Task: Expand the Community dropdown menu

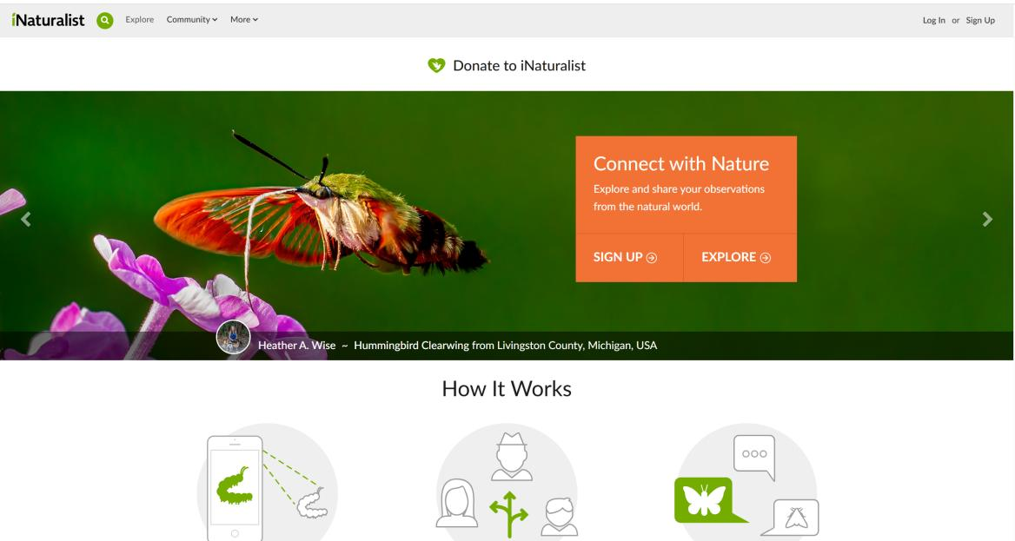Action: 191,20
